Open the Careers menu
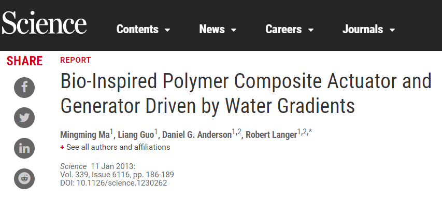 click(x=290, y=30)
